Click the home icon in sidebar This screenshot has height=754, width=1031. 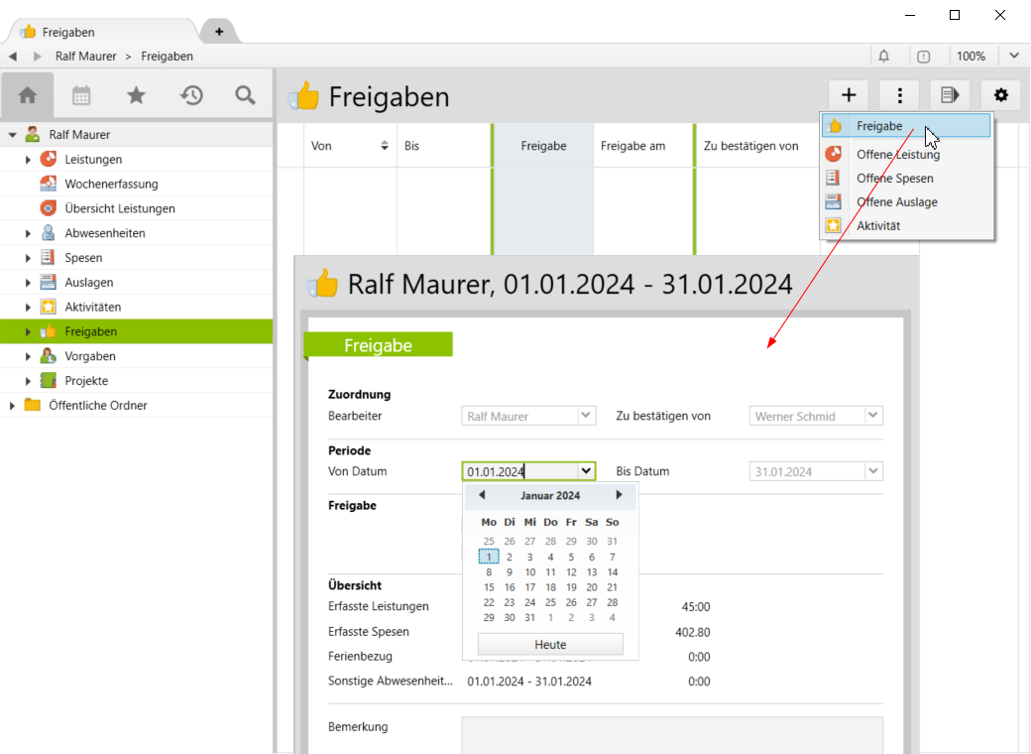point(28,95)
